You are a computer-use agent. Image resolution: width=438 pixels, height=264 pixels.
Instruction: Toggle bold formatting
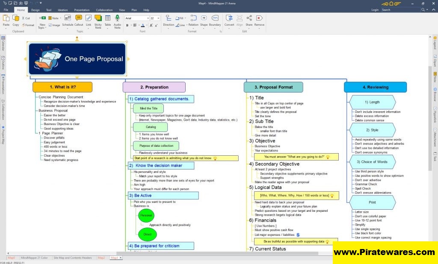(127, 25)
